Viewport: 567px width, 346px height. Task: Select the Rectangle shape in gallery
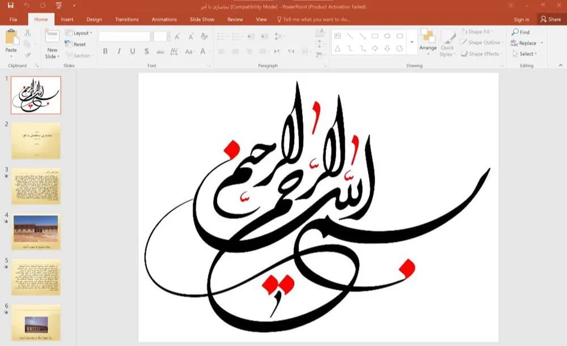pos(375,36)
